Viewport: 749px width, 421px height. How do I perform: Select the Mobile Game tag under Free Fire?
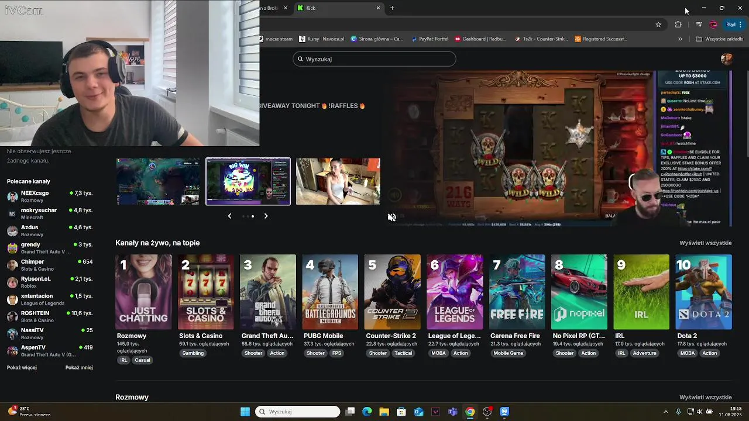tap(509, 353)
